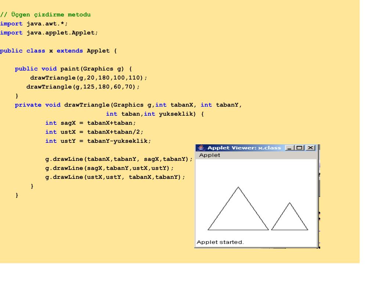376x282 pixels.
Task: Minimize the Applet Viewer window
Action: point(289,148)
